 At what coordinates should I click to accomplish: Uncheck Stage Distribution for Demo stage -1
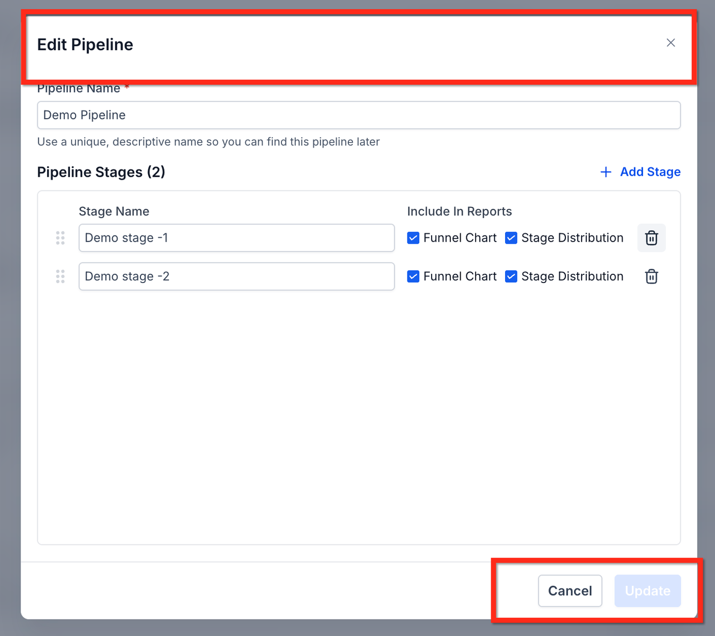(511, 238)
